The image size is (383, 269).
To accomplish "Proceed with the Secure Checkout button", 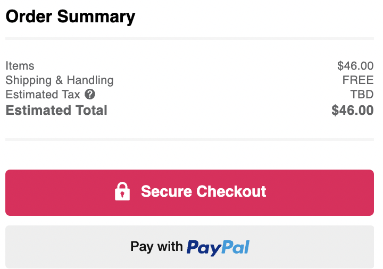I will 189,192.
